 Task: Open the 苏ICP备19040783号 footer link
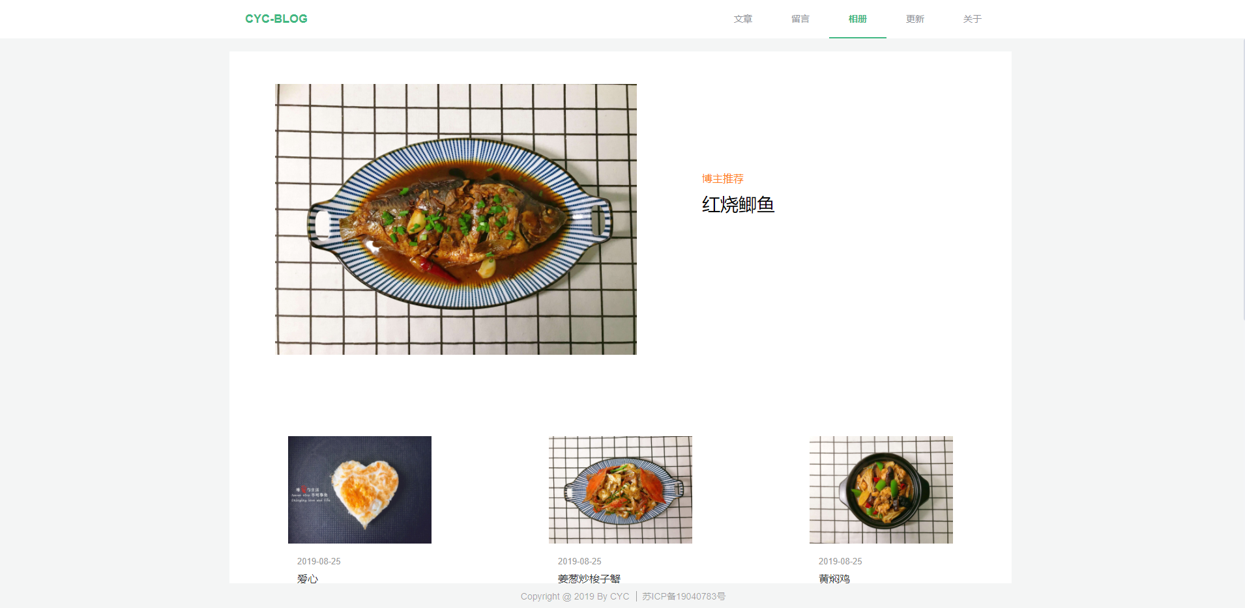tap(684, 596)
